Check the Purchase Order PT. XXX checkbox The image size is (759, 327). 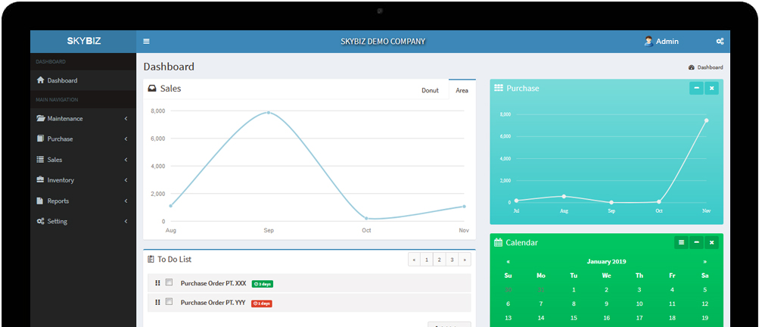coord(169,282)
